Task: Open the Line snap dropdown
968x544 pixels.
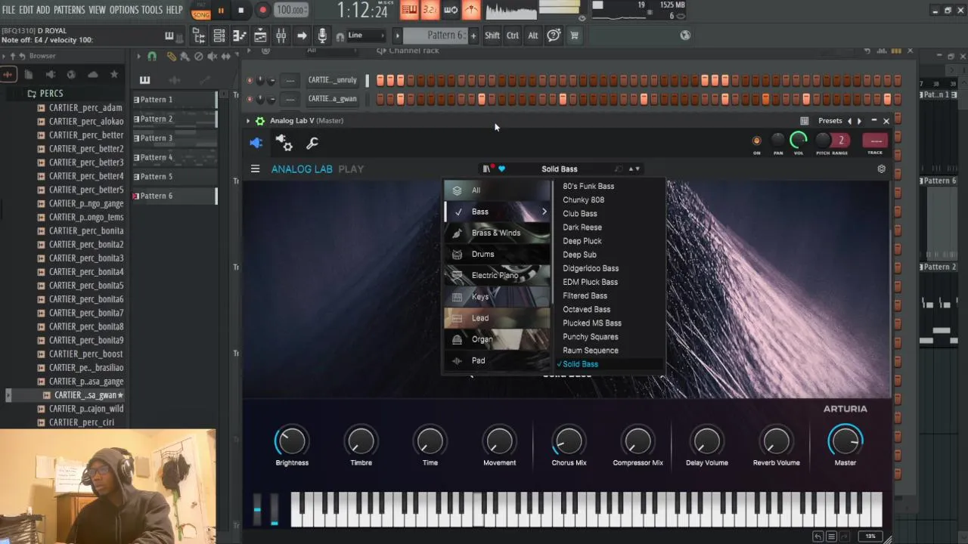Action: [366, 36]
